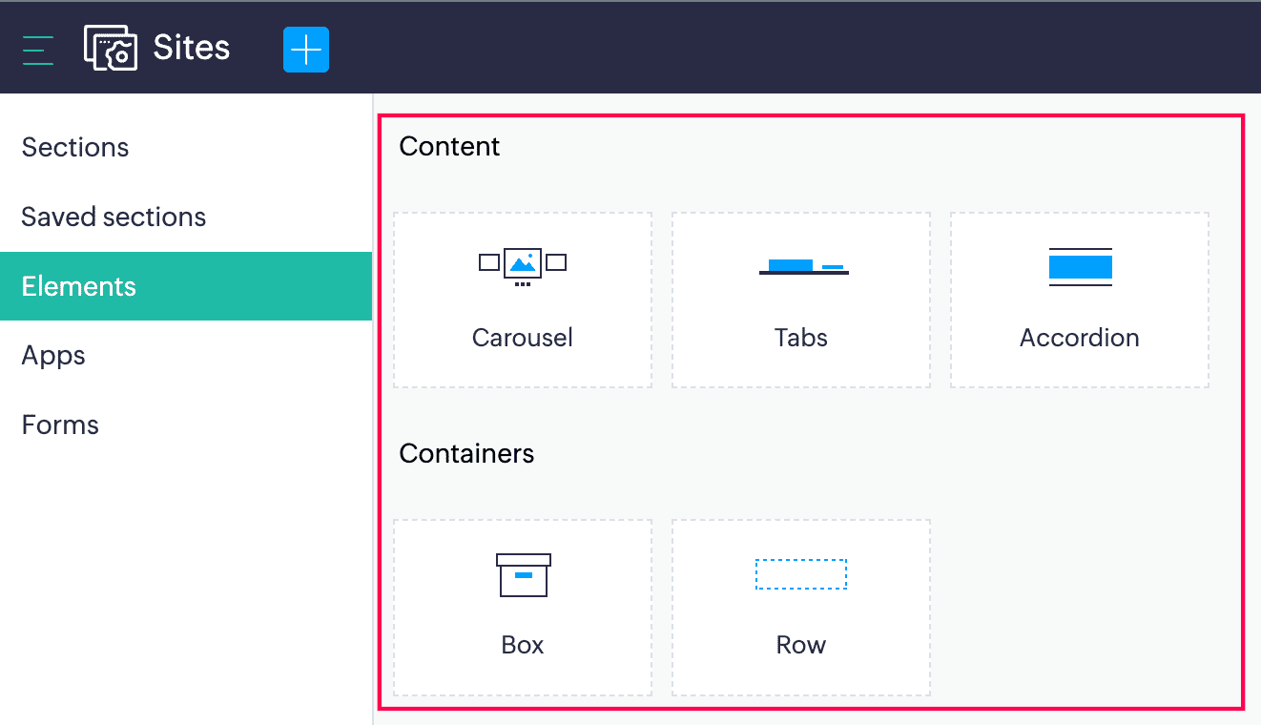
Task: Click the Carousel label text
Action: click(x=523, y=338)
